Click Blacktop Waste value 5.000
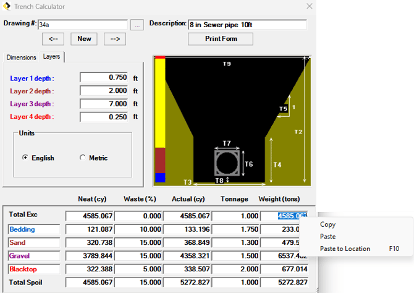Screen dimensions: 414x293 [138, 269]
